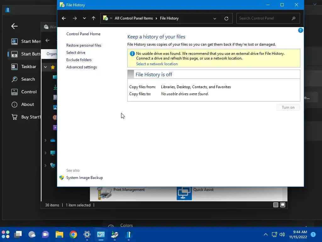Click the File History breadcrumb segment
322x242 pixels.
(x=169, y=18)
